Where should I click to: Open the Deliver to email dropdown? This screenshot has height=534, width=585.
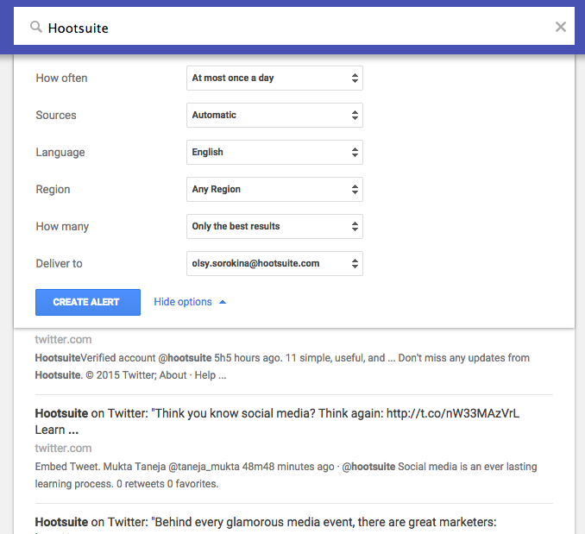274,264
